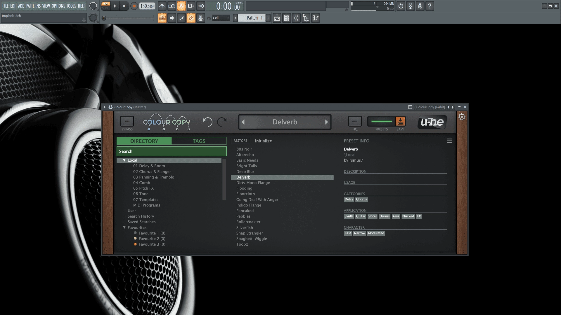The width and height of the screenshot is (561, 315).
Task: Click the orange SAVE preset icon
Action: [x=401, y=121]
